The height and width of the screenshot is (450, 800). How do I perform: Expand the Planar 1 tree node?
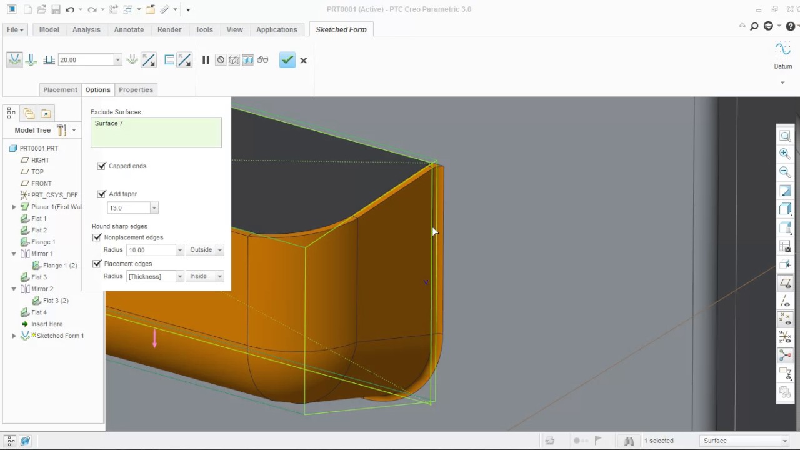tap(14, 207)
